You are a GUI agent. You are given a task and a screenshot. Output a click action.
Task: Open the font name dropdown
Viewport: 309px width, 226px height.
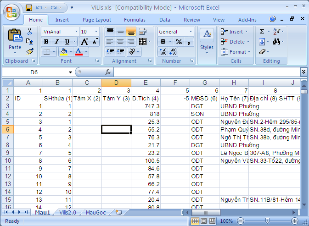[76, 32]
